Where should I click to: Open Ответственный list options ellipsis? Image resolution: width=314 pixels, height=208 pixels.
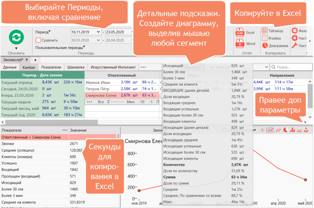tap(90, 102)
